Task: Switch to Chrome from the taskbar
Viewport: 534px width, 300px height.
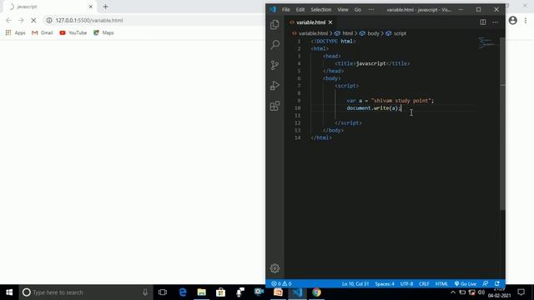Action: point(316,292)
